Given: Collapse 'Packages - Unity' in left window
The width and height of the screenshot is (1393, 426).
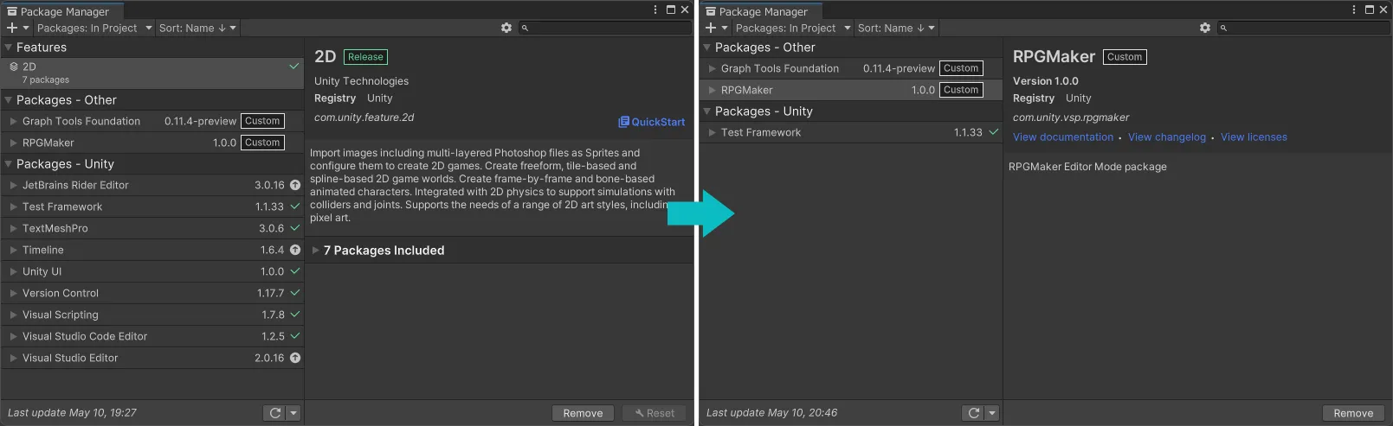Looking at the screenshot, I should pyautogui.click(x=9, y=164).
